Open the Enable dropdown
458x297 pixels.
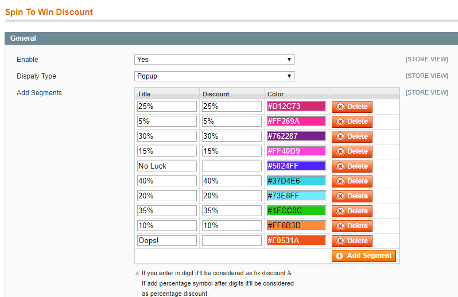214,60
